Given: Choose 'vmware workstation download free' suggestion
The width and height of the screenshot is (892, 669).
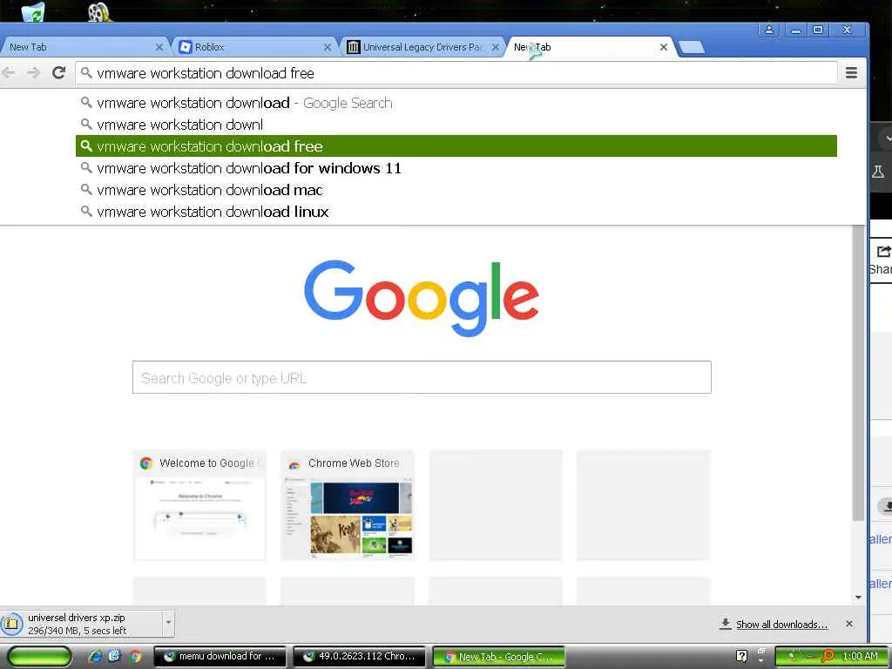Looking at the screenshot, I should click(456, 146).
